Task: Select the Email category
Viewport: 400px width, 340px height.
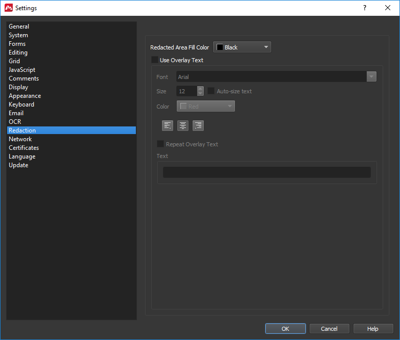Action: point(72,113)
